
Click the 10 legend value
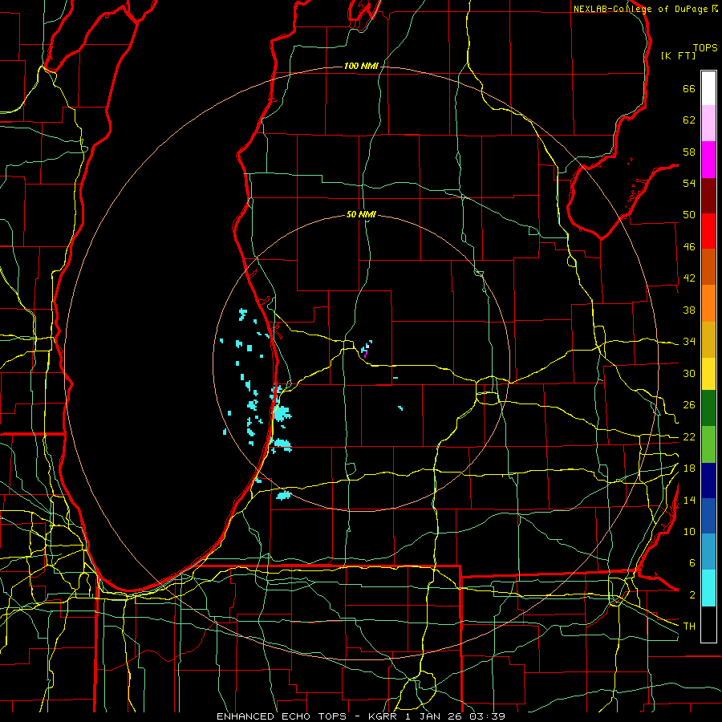pos(689,532)
